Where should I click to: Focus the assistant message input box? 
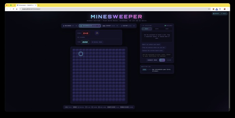157,55
